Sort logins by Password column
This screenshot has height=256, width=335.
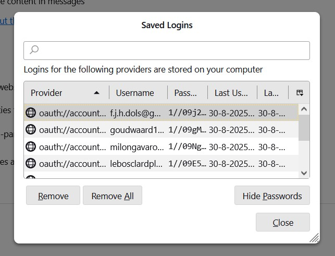185,93
